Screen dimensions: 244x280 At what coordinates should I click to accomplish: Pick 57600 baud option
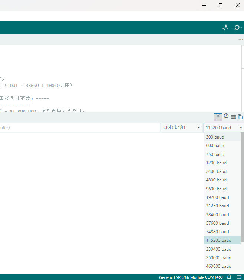(x=222, y=223)
